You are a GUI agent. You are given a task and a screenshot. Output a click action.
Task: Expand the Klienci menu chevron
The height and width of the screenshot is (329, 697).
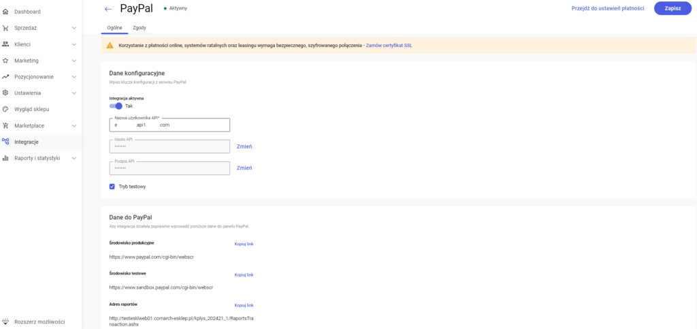(x=74, y=44)
